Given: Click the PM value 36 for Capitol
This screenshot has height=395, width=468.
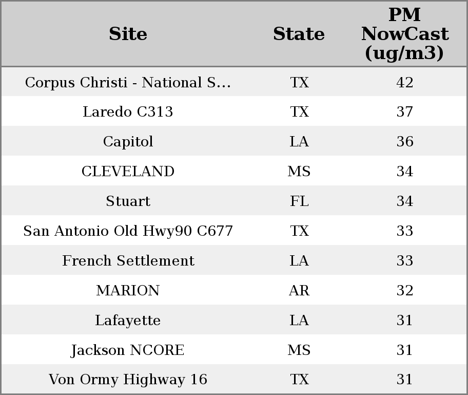Looking at the screenshot, I should tap(404, 142).
